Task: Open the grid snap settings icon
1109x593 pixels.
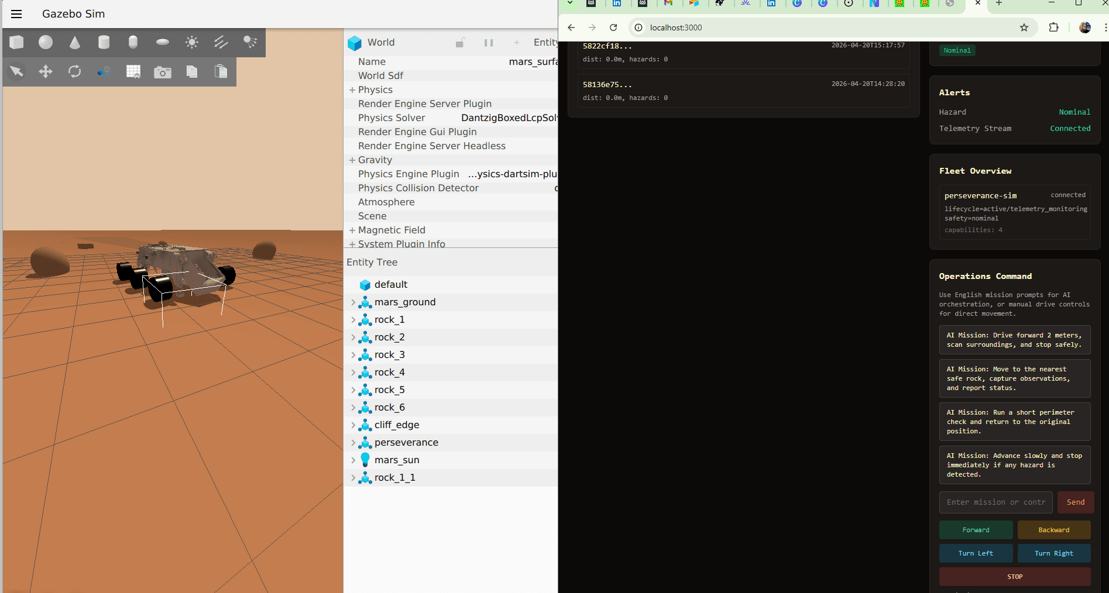Action: coord(133,71)
